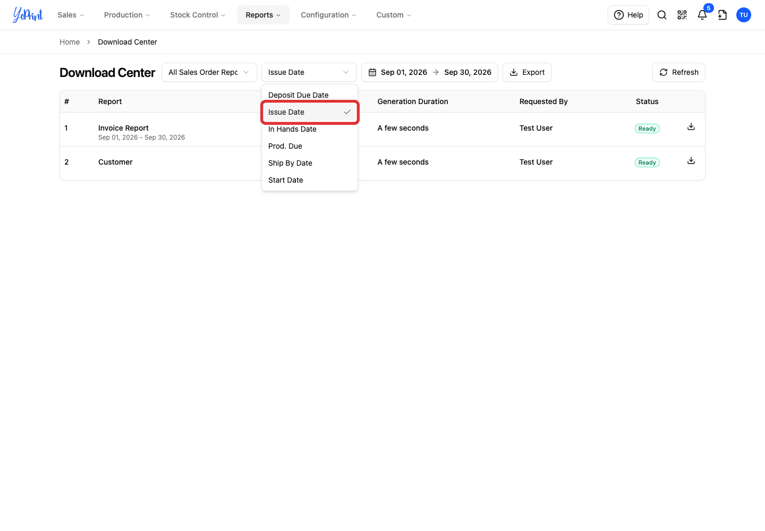The height and width of the screenshot is (531, 765).
Task: Go to Home breadcrumb link
Action: [x=70, y=42]
